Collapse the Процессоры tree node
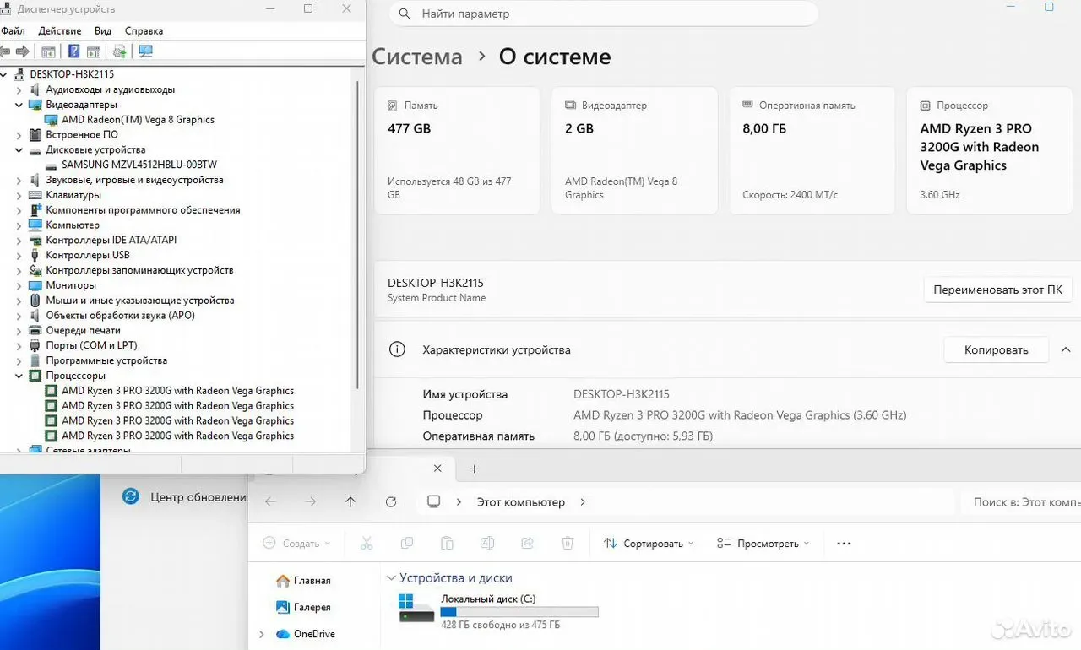Image resolution: width=1081 pixels, height=650 pixels. pyautogui.click(x=19, y=376)
